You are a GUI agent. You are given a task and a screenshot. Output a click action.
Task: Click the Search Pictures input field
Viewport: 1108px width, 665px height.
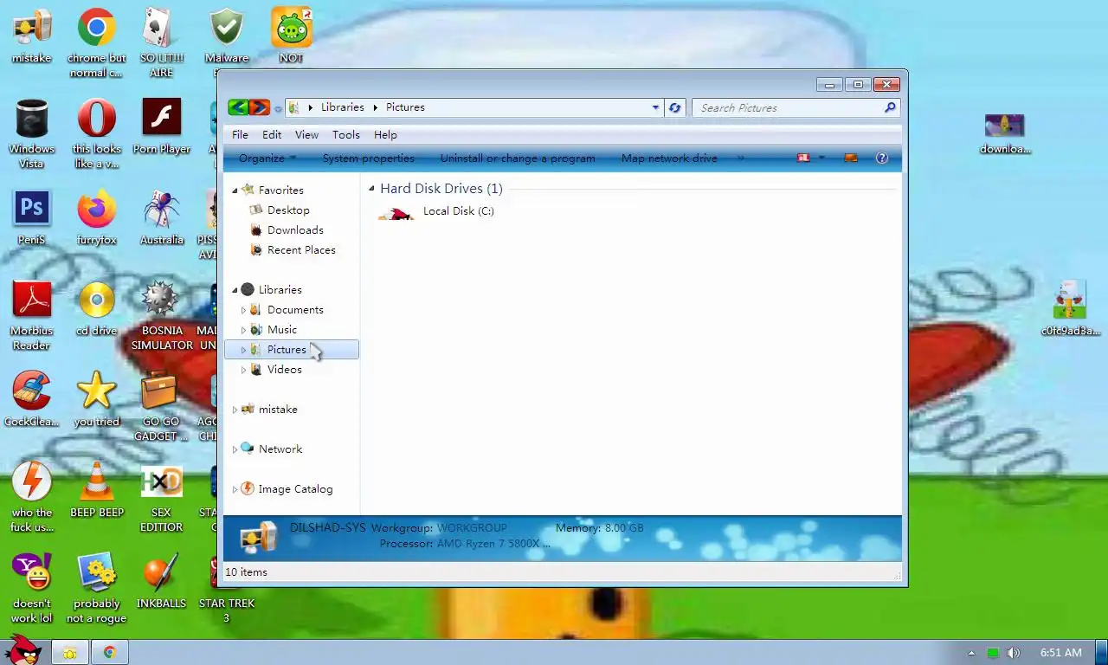788,107
